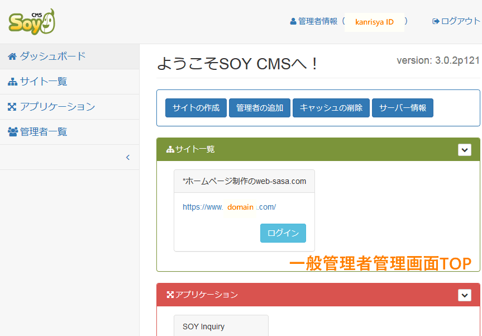The height and width of the screenshot is (336, 482).
Task: Open サイト一覧 in the sidebar
Action: click(69, 82)
